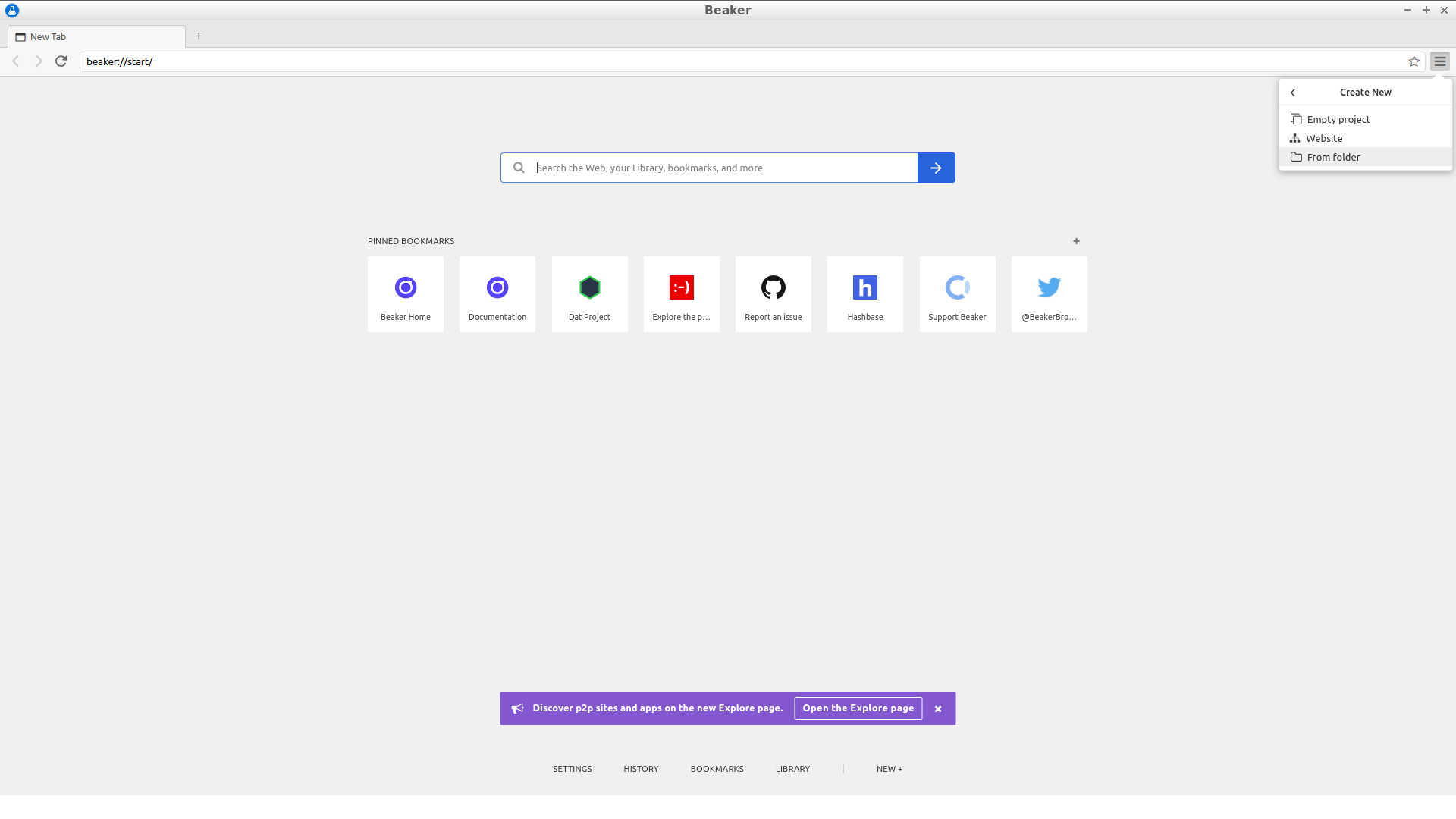This screenshot has width=1456, height=819.
Task: Go back from Create New submenu
Action: [x=1293, y=93]
